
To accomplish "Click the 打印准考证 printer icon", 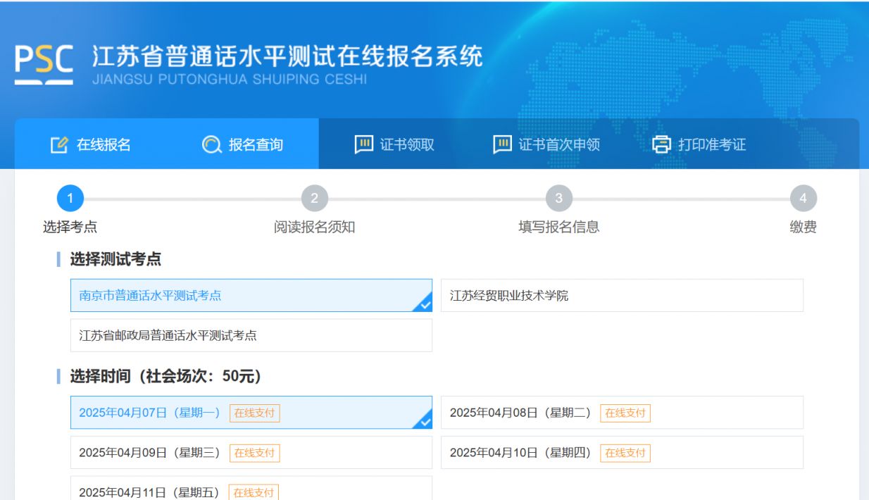I will (661, 145).
